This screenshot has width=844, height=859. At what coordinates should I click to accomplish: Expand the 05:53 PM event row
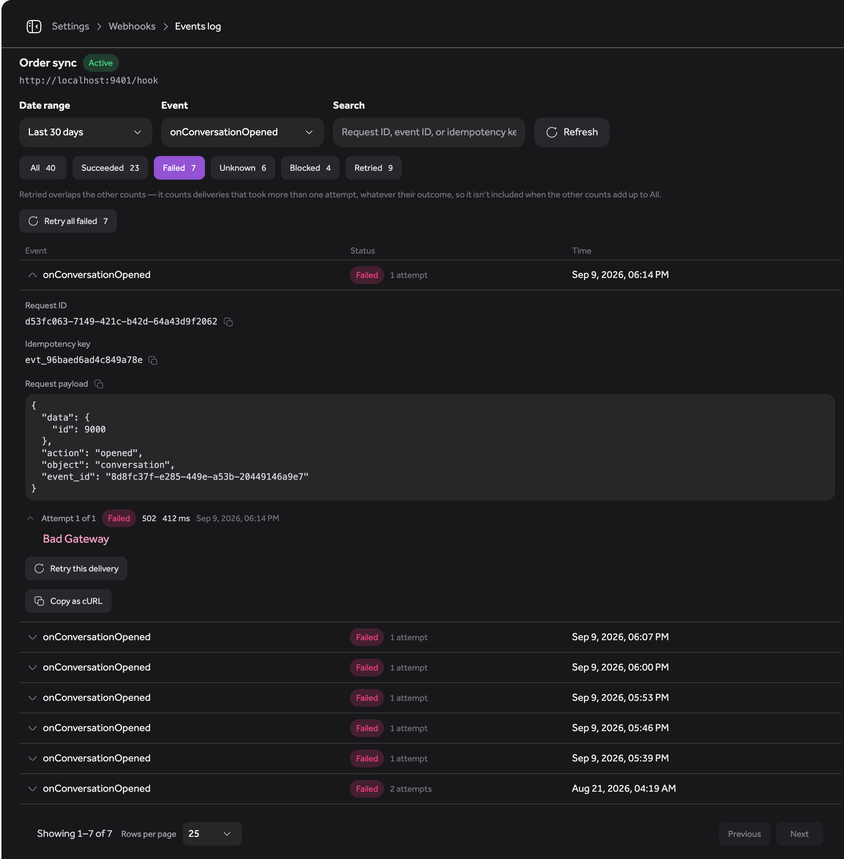click(32, 698)
